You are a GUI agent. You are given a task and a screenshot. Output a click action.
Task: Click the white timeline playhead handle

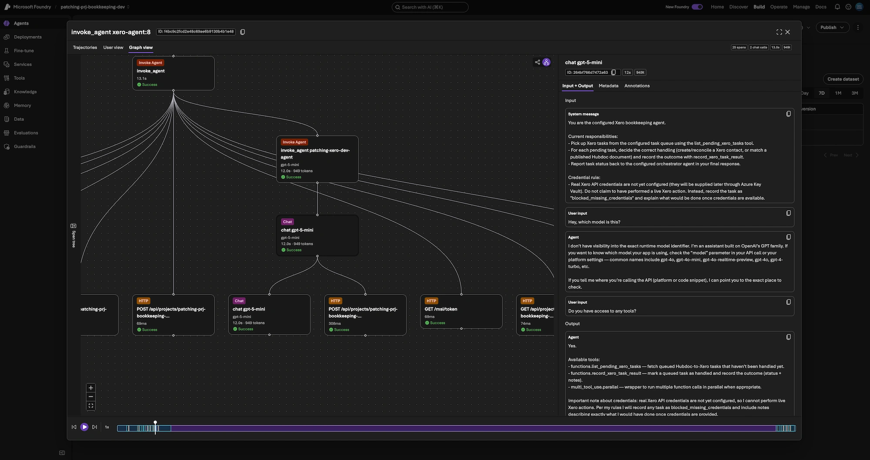[155, 422]
